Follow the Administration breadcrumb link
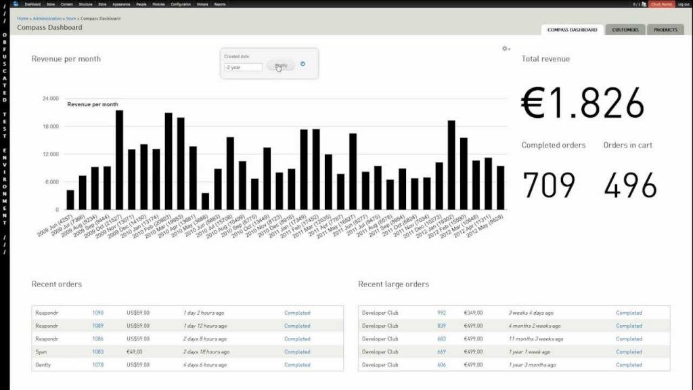Screen dimensions: 693x390 point(47,18)
